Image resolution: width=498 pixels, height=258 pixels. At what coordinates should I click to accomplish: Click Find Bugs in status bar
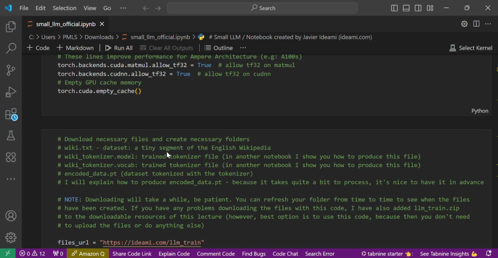tap(253, 254)
